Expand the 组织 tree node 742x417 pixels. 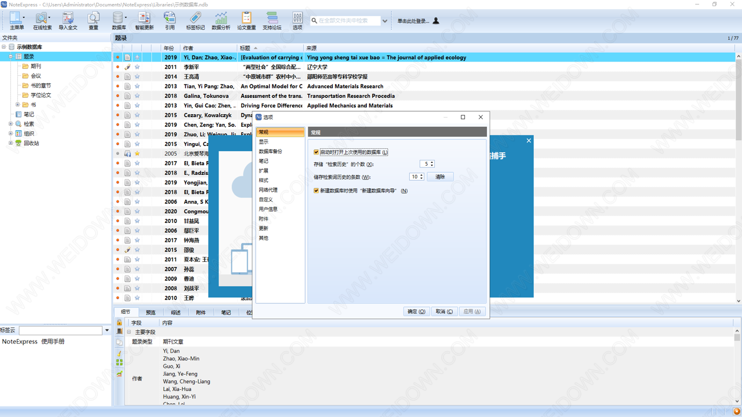point(10,134)
